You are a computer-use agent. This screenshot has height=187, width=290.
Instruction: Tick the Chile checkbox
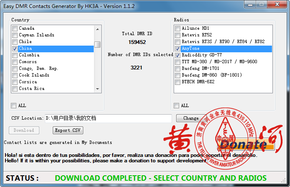tap(15, 42)
